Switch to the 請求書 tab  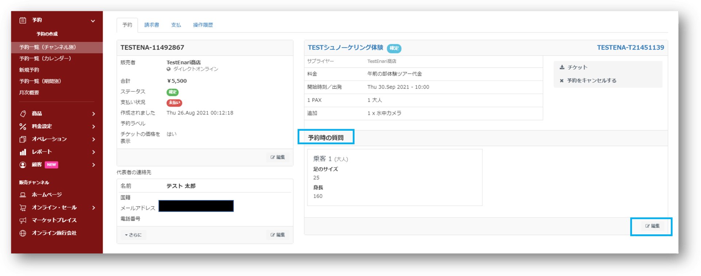(x=152, y=25)
